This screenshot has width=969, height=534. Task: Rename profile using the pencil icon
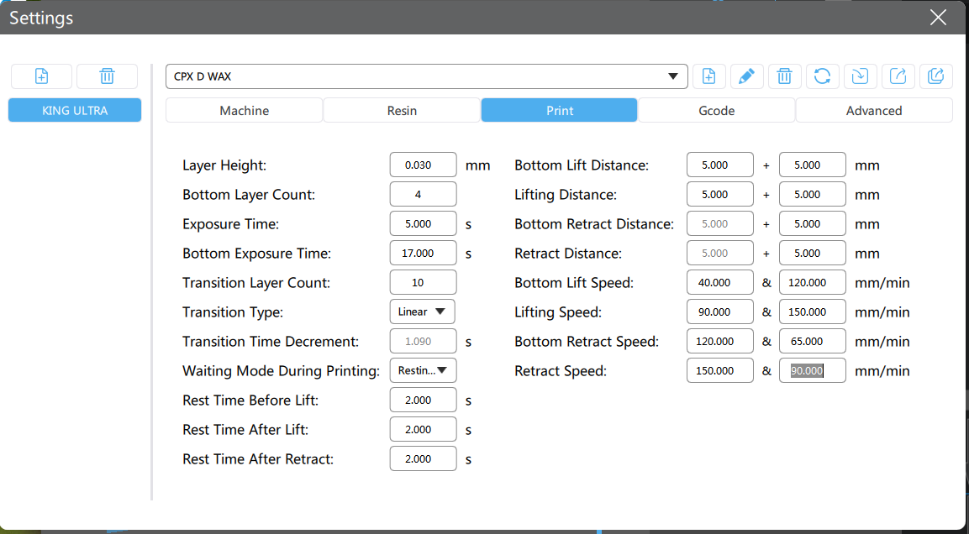745,76
